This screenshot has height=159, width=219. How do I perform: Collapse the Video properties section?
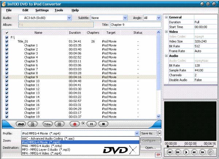click(166, 32)
